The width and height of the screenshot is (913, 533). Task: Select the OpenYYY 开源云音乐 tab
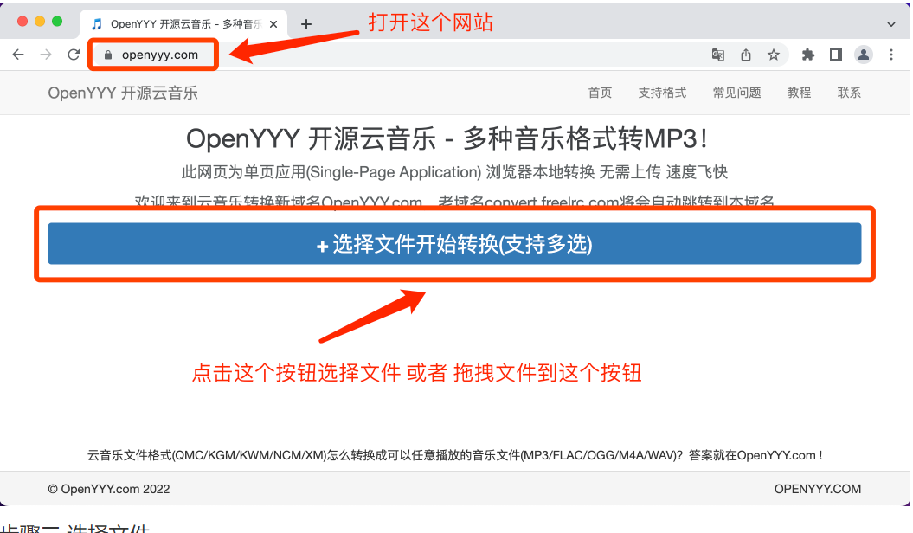pyautogui.click(x=185, y=24)
